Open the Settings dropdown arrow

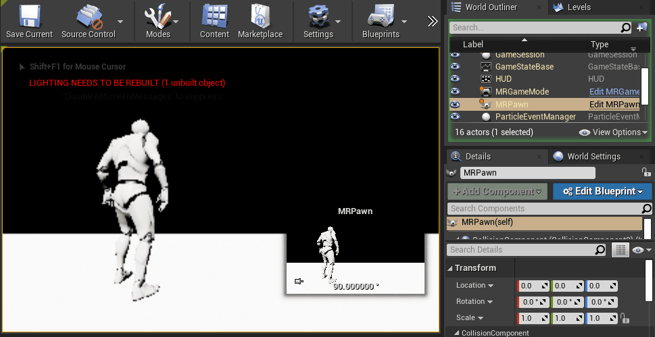click(x=338, y=22)
